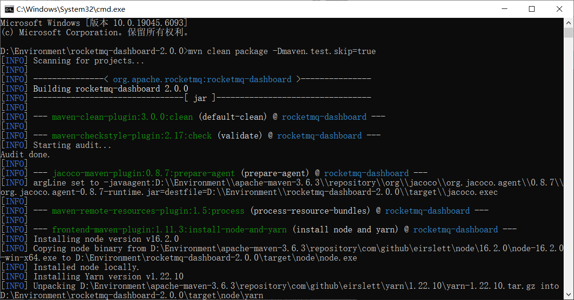Click the frontend-maven-plugin install-node-and-yarn text
The width and height of the screenshot is (574, 300).
(169, 230)
